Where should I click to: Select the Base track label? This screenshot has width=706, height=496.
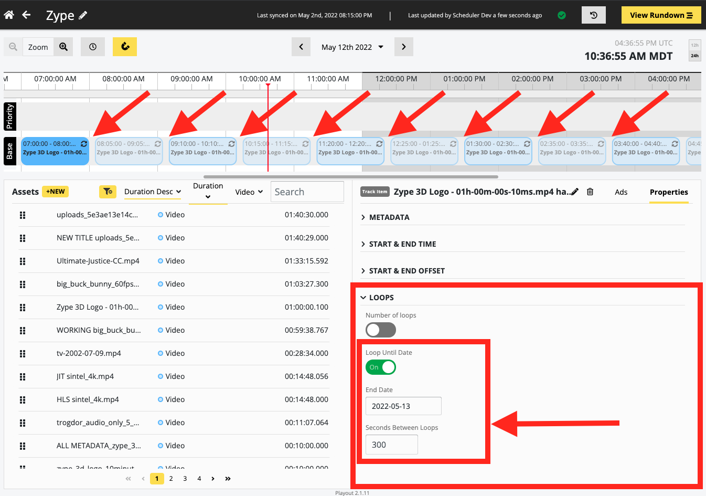pyautogui.click(x=9, y=151)
